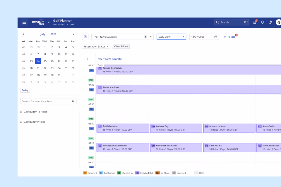Open the notifications bell

[x=262, y=22]
